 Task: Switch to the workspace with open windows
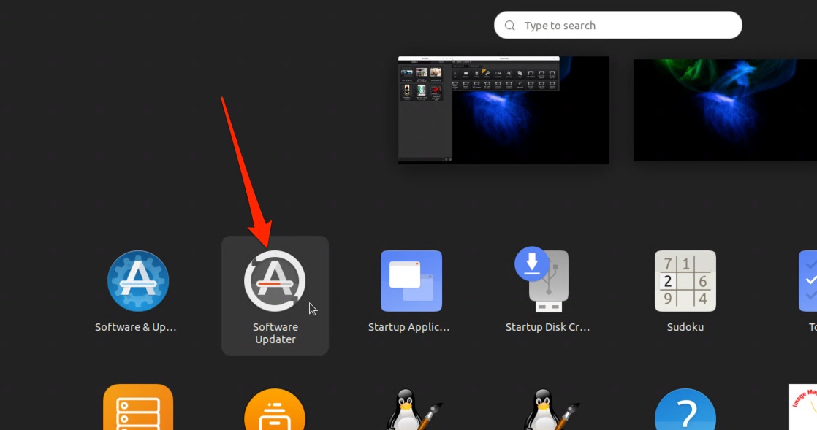click(x=503, y=110)
